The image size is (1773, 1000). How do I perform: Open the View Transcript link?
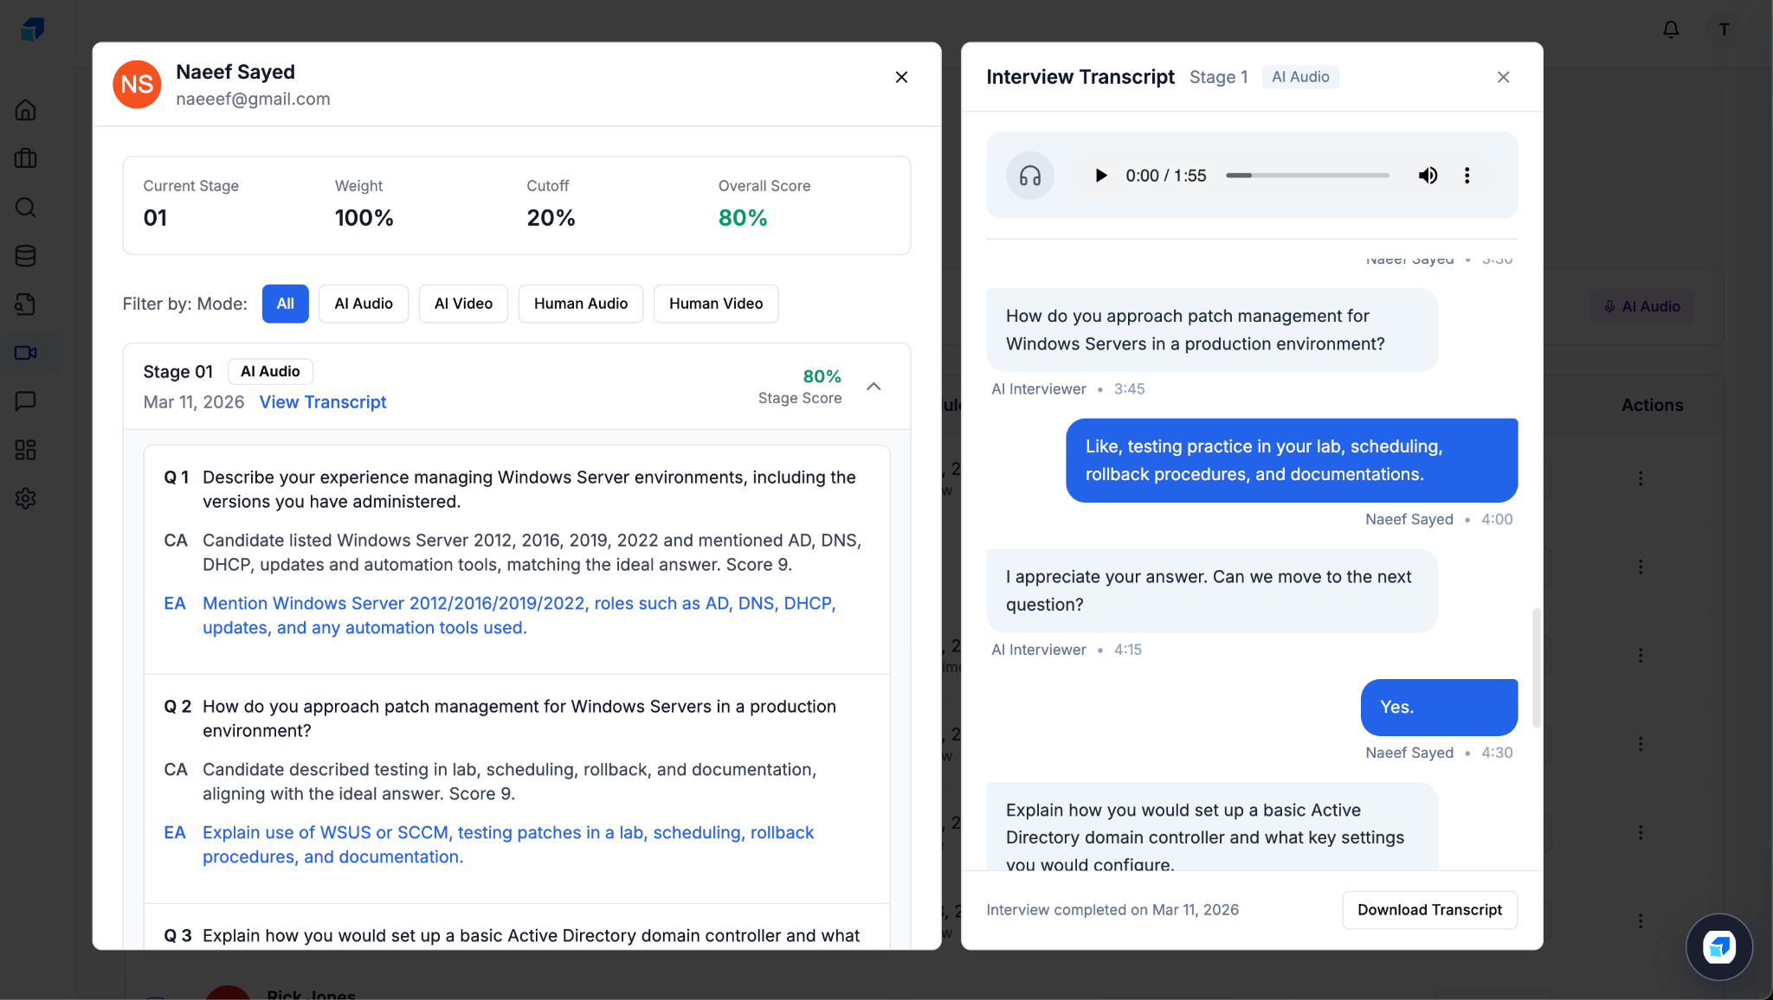pos(323,402)
